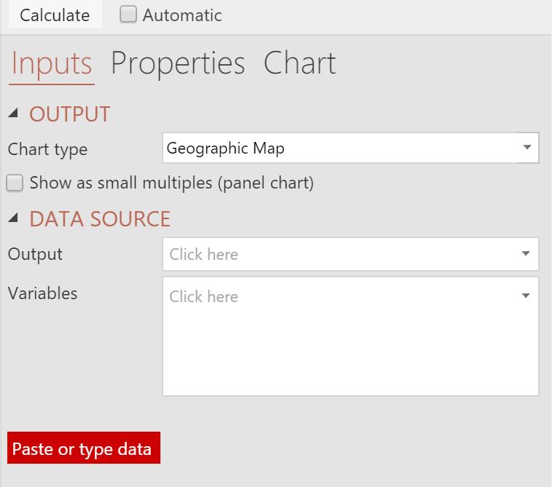Open the Properties tab
Image resolution: width=552 pixels, height=487 pixels.
[x=178, y=63]
